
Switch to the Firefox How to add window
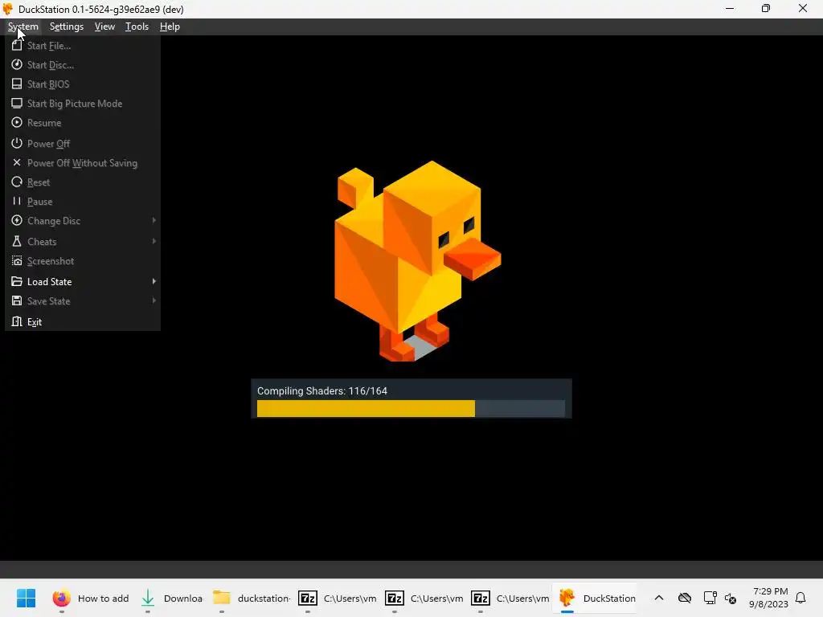(x=91, y=598)
